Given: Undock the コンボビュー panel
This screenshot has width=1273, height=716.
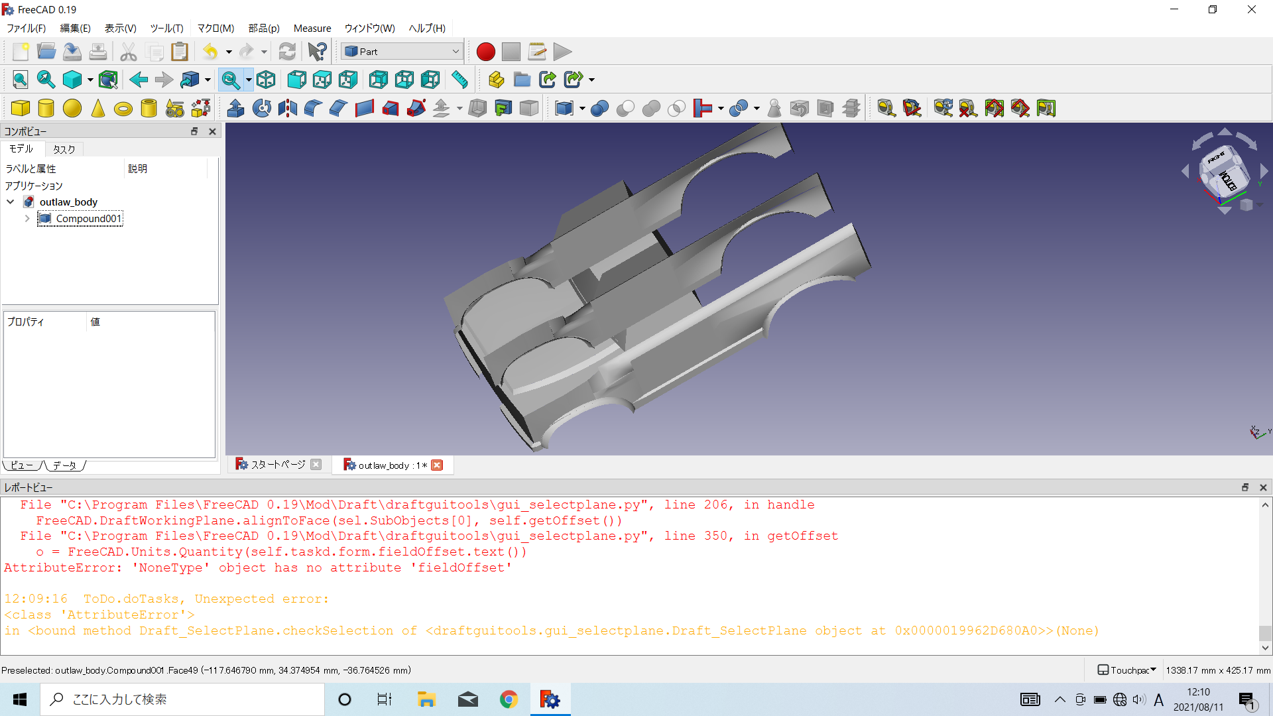Looking at the screenshot, I should pyautogui.click(x=194, y=131).
